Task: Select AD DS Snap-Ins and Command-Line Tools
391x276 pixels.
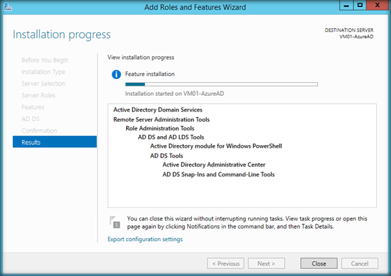Action: [x=218, y=174]
